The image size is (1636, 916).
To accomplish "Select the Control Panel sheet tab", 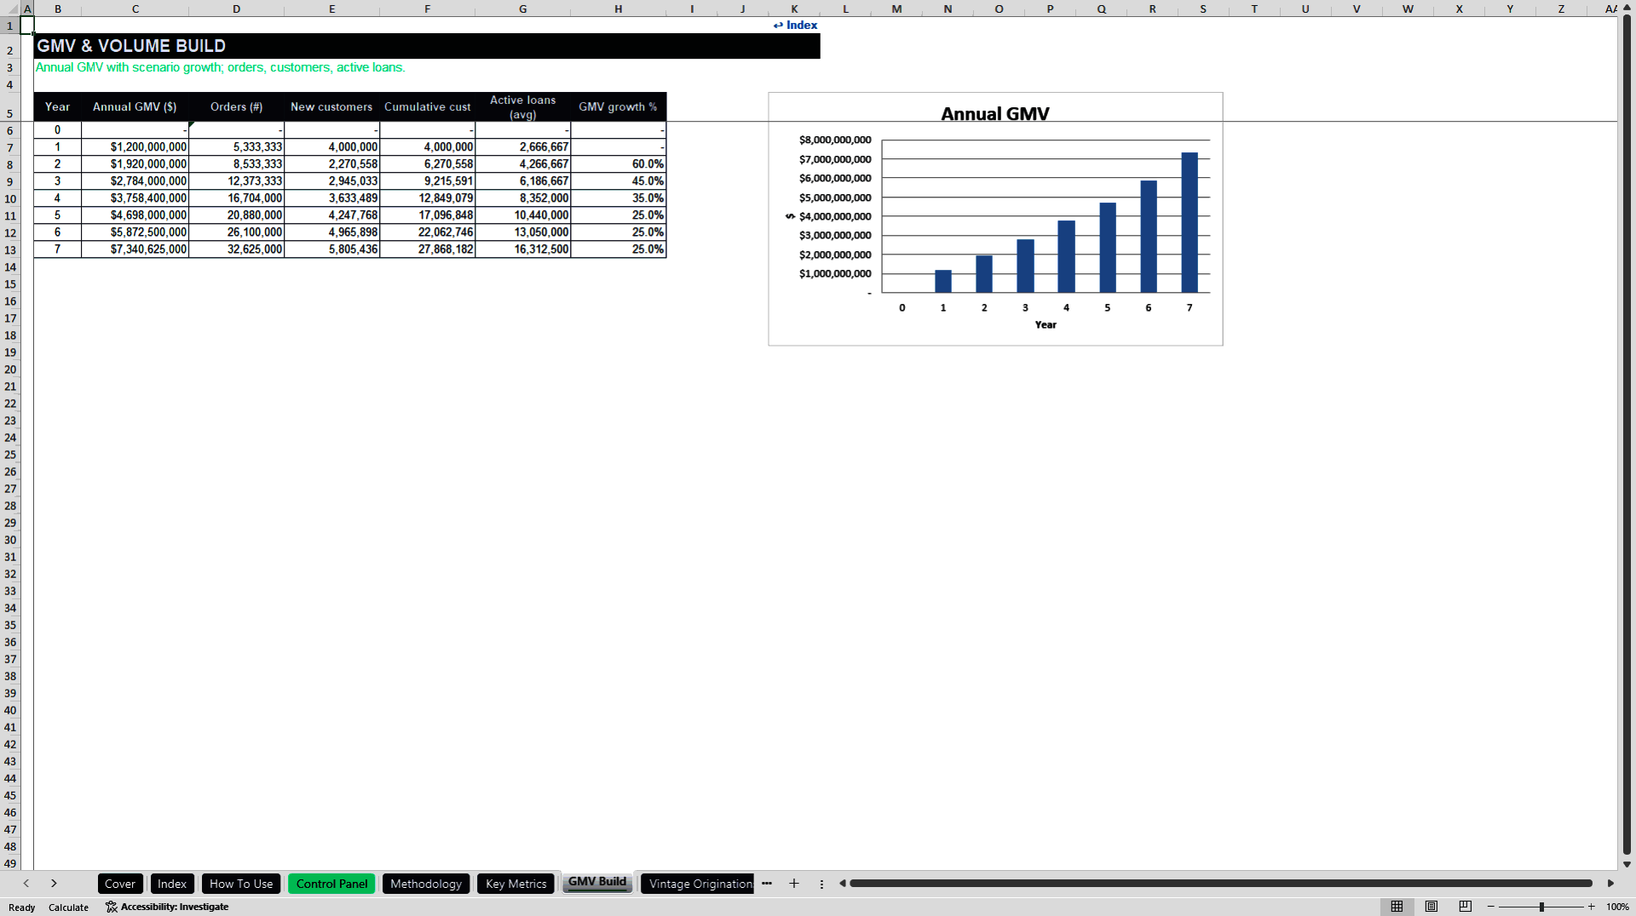I will point(331,884).
